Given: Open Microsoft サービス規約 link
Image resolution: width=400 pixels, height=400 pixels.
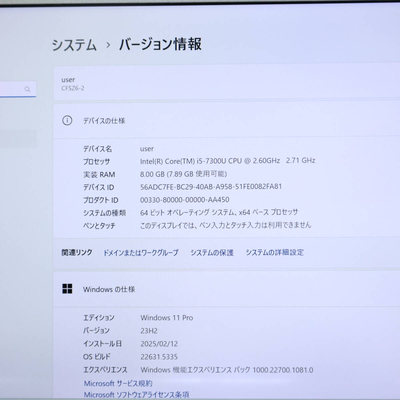Looking at the screenshot, I should (118, 383).
